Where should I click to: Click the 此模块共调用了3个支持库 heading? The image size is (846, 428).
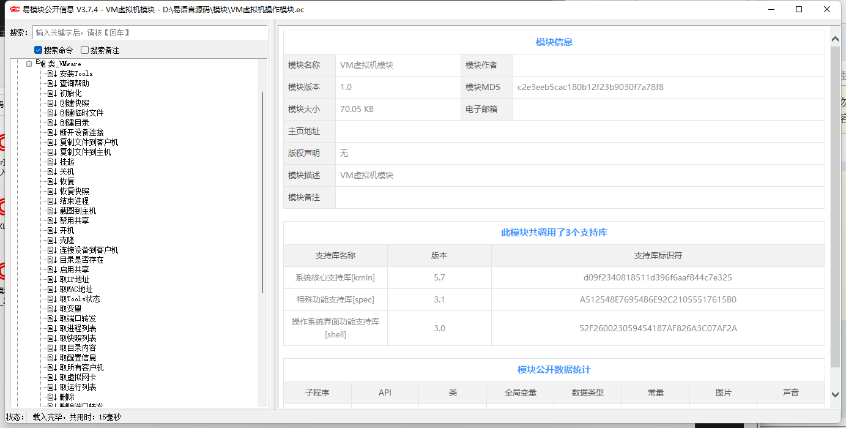tap(554, 233)
